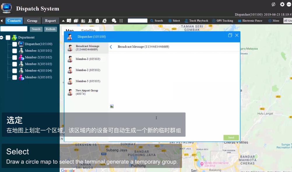Collapse the left sidebar arrow
Screen dimensions: 292x172
coord(2,21)
